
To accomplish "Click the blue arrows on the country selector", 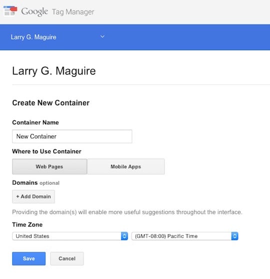I will (124, 236).
